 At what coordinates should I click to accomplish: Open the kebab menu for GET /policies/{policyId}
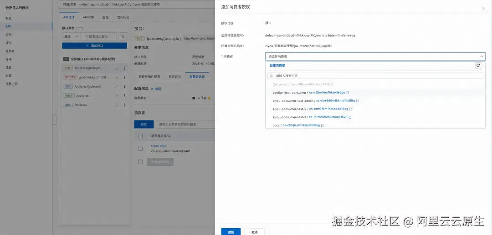pos(124,86)
